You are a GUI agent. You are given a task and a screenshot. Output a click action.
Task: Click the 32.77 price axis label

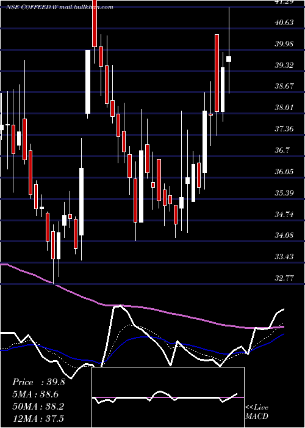(284, 278)
